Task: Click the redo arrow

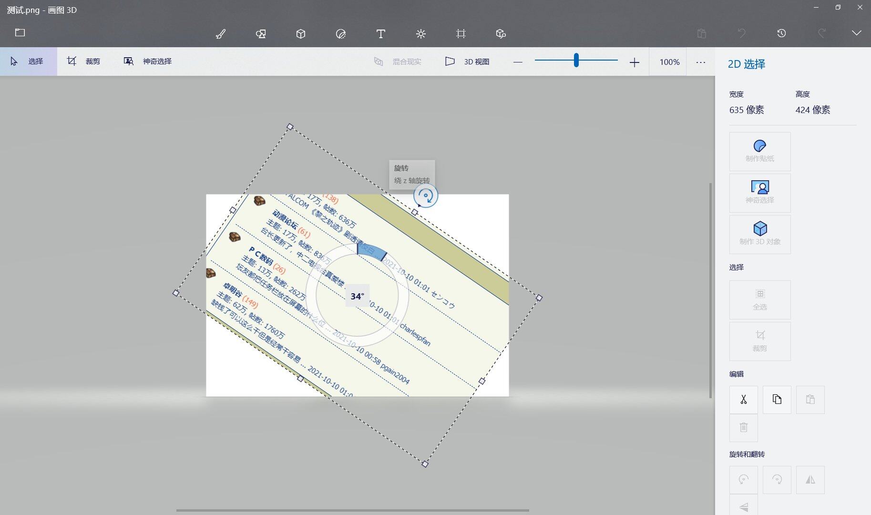Action: tap(821, 33)
